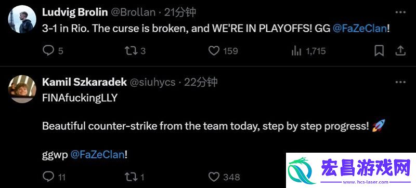Open Kamil Szkaradek's profile picture
The image size is (416, 188).
click(22, 89)
